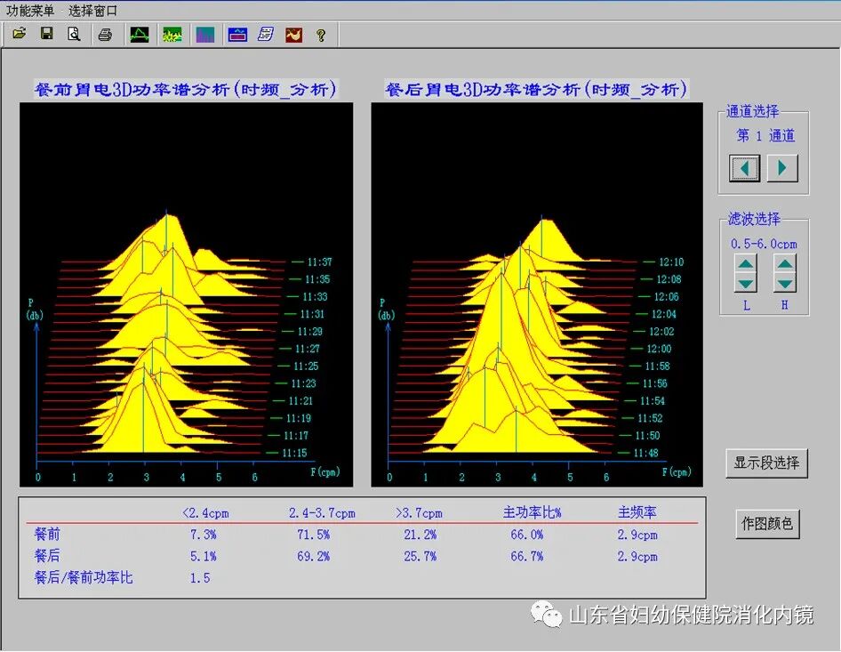Screen dimensions: 841x652
Task: Select the 0.5-6.0cpm filter range text
Action: [x=764, y=244]
